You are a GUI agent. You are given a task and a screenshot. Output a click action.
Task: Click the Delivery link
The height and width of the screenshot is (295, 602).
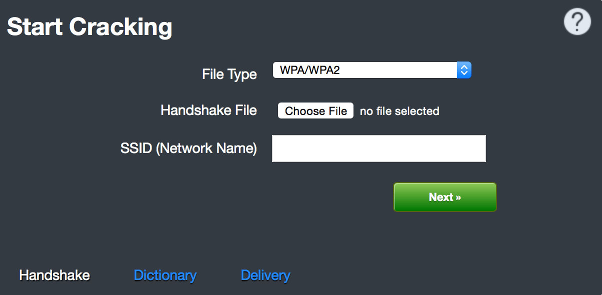tap(265, 275)
